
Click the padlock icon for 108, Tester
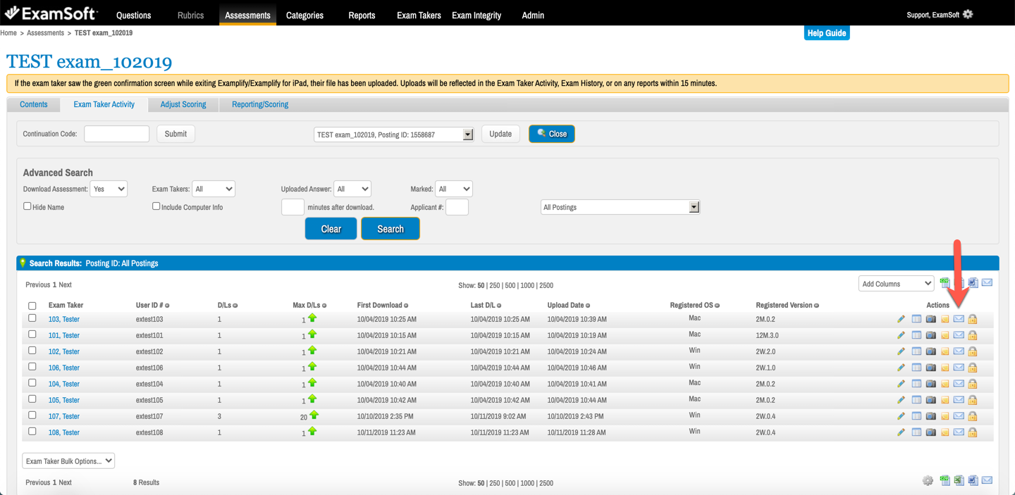[x=973, y=432]
